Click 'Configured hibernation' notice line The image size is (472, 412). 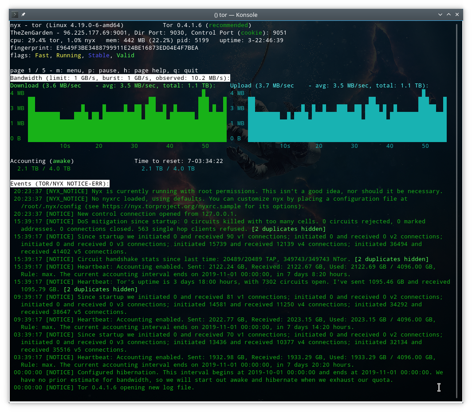[228, 376]
